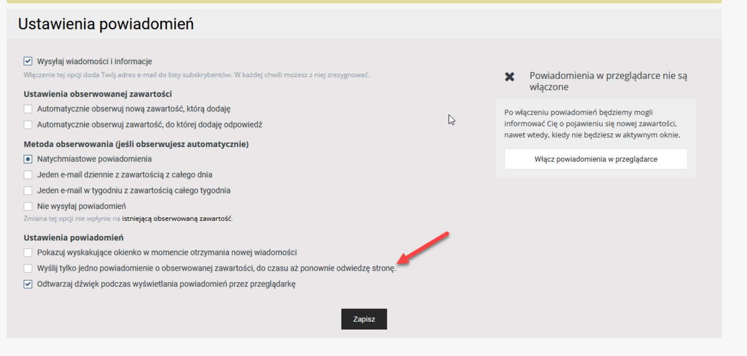Viewport: 747px width, 356px height.
Task: Uncheck the Wysyłaj wiadomości i informacje checkbox
Action: [28, 61]
